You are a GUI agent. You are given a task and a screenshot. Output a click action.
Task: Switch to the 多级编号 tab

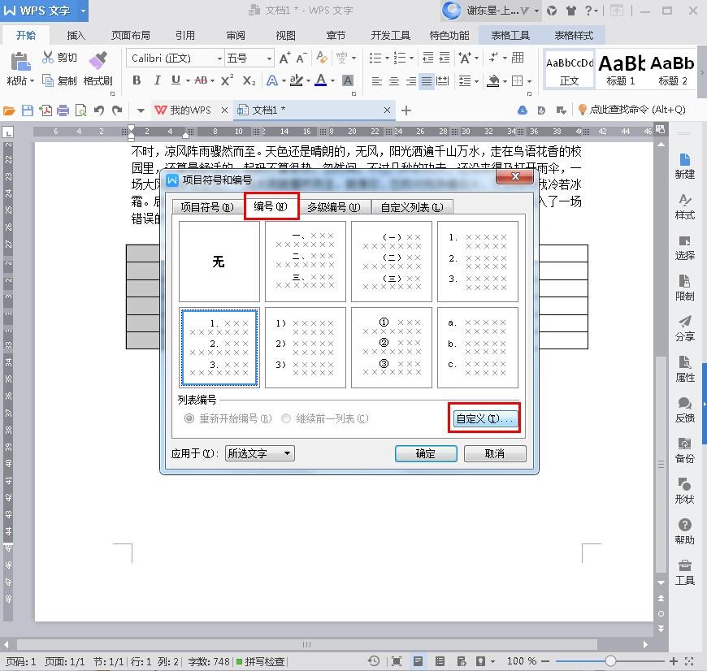coord(333,207)
